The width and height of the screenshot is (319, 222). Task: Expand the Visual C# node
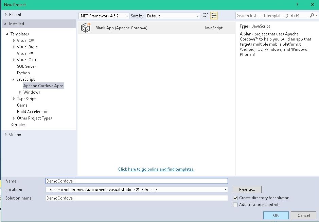14,41
